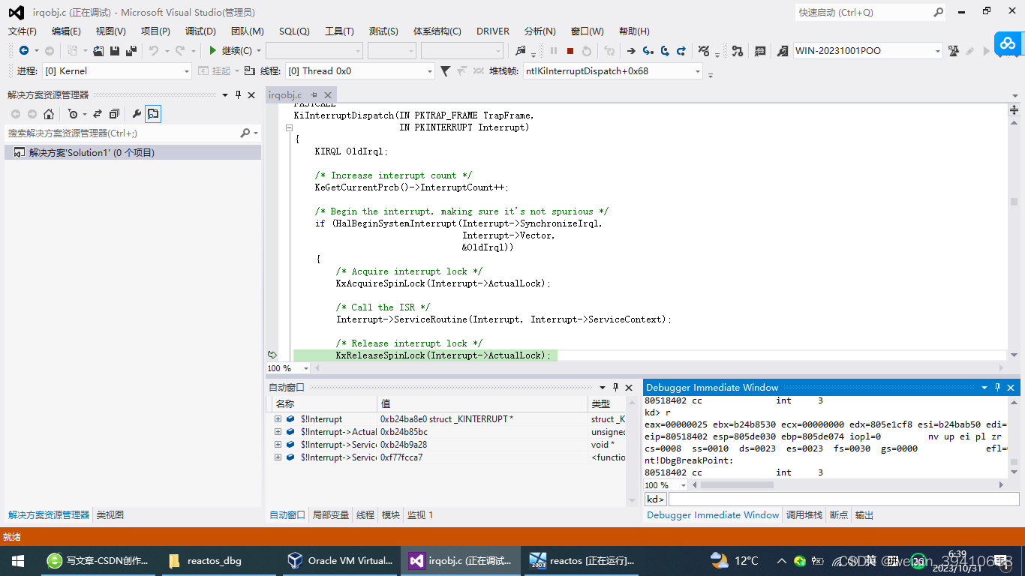The height and width of the screenshot is (576, 1025).
Task: Expand the $!Interrupt->Actual row
Action: click(x=278, y=432)
